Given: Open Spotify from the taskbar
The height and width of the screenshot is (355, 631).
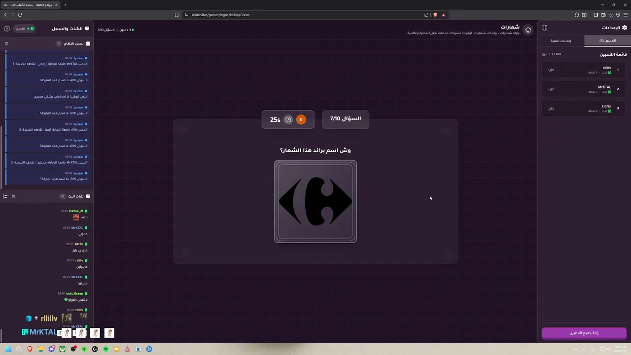Looking at the screenshot, I should tap(106, 349).
